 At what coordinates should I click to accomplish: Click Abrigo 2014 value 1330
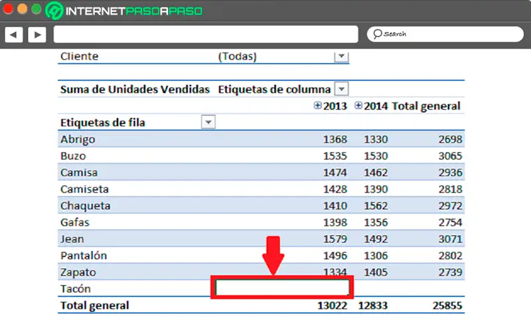pos(376,139)
